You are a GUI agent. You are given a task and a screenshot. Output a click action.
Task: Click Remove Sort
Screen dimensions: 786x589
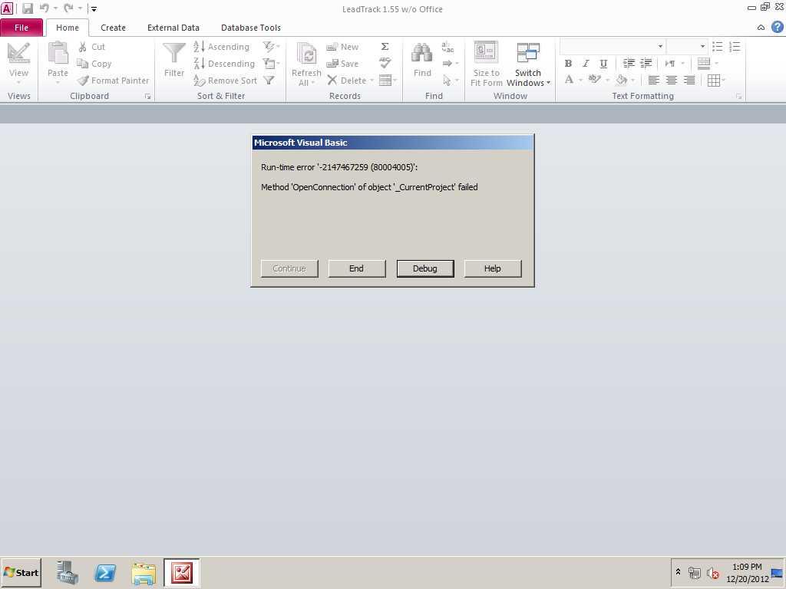point(225,81)
